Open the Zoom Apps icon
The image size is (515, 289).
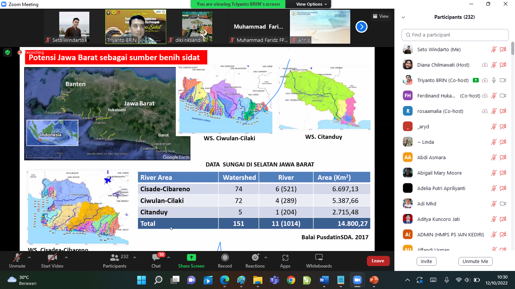pos(285,258)
